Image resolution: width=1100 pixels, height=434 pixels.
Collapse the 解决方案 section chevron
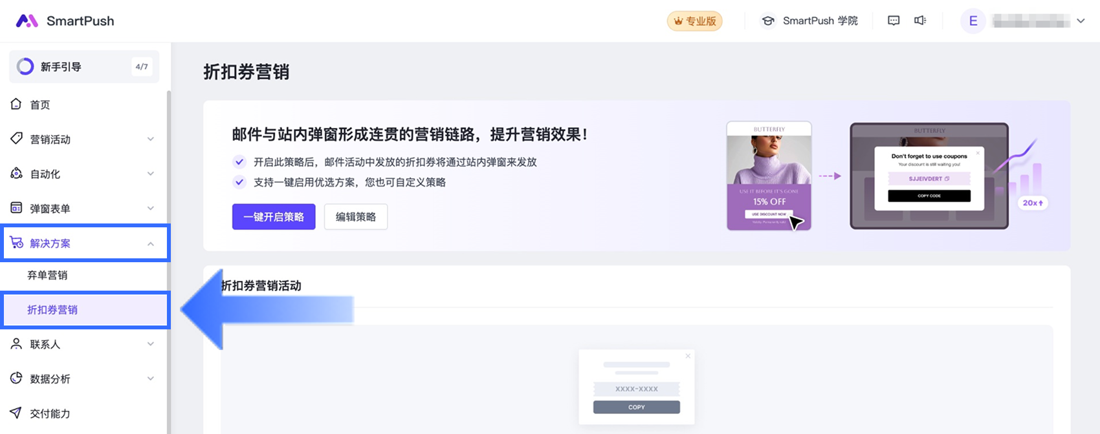(x=151, y=243)
